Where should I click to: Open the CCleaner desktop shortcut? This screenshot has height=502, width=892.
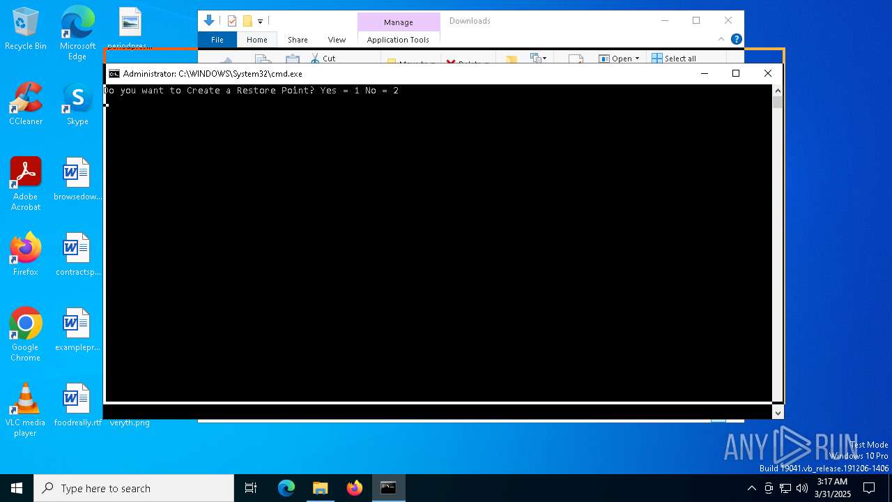pyautogui.click(x=26, y=104)
